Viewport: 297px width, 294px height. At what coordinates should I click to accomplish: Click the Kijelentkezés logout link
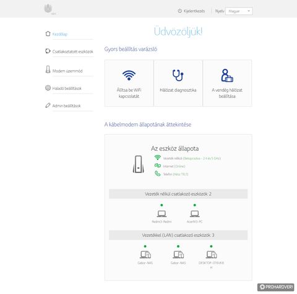[x=194, y=11]
